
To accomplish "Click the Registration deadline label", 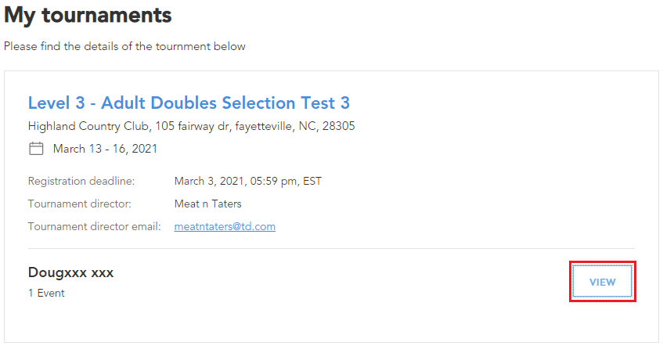I will pyautogui.click(x=81, y=181).
